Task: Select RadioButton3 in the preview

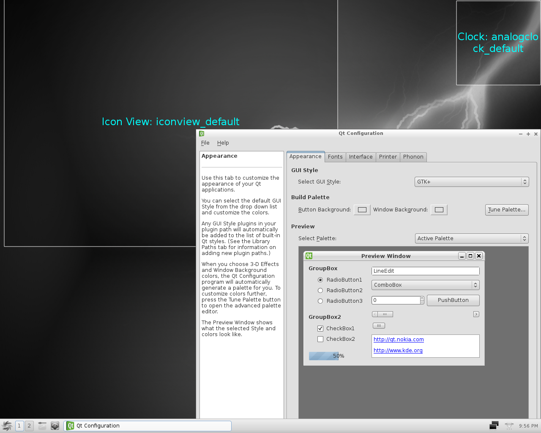Action: click(320, 301)
